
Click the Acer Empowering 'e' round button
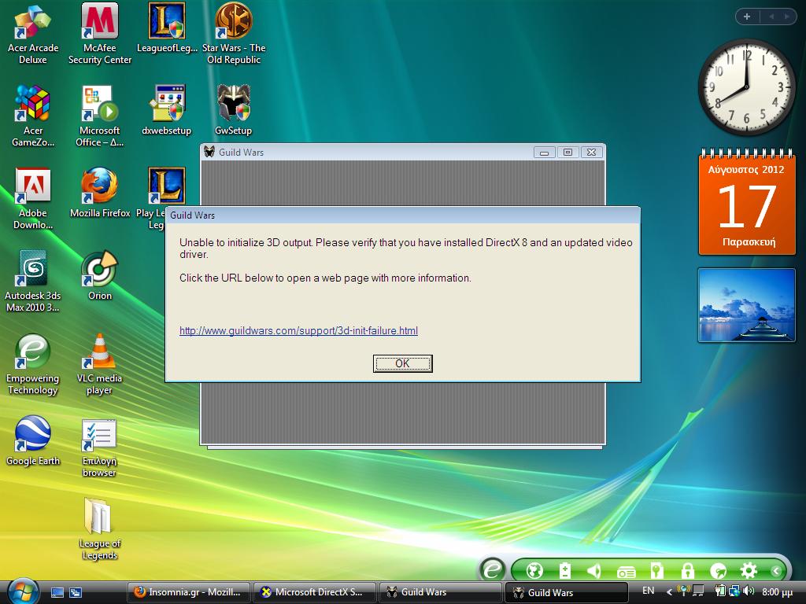coord(493,569)
